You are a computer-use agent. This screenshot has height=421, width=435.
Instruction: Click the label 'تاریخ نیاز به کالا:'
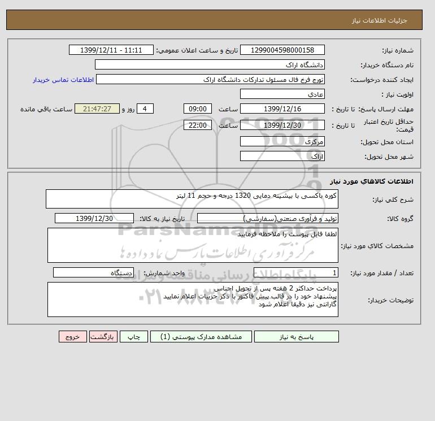(x=162, y=219)
